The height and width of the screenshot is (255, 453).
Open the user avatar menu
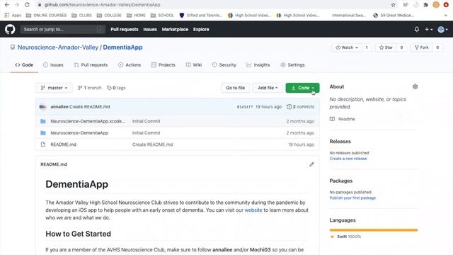442,29
